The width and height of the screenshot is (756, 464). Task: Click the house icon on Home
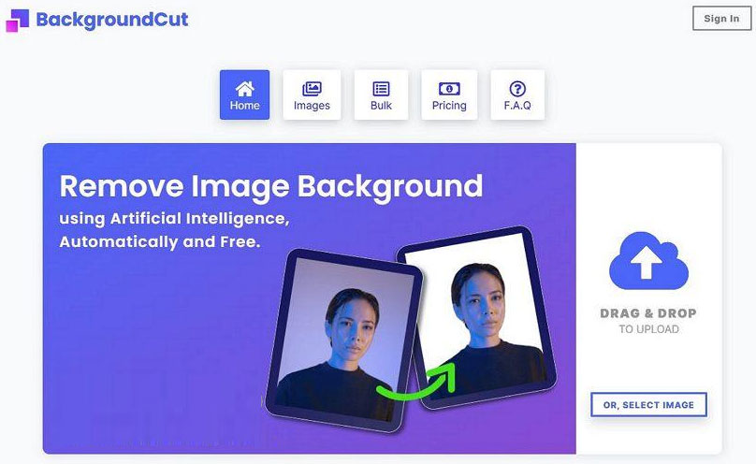(x=244, y=89)
